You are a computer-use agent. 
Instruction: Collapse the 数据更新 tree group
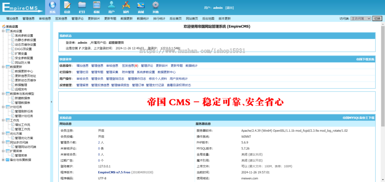[x=3, y=67]
